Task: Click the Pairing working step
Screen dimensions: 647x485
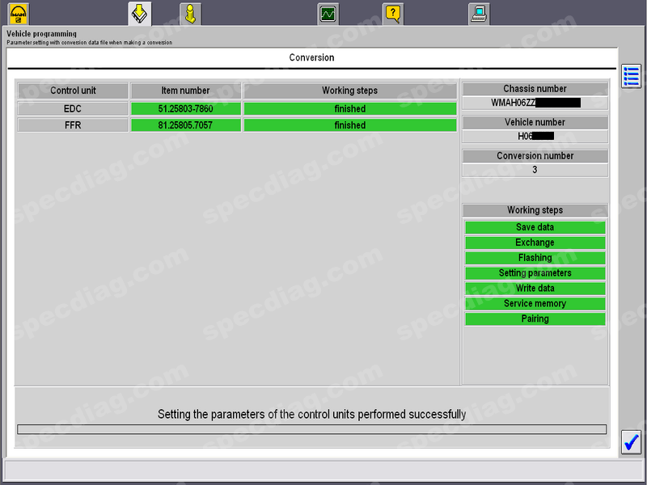Action: point(535,319)
